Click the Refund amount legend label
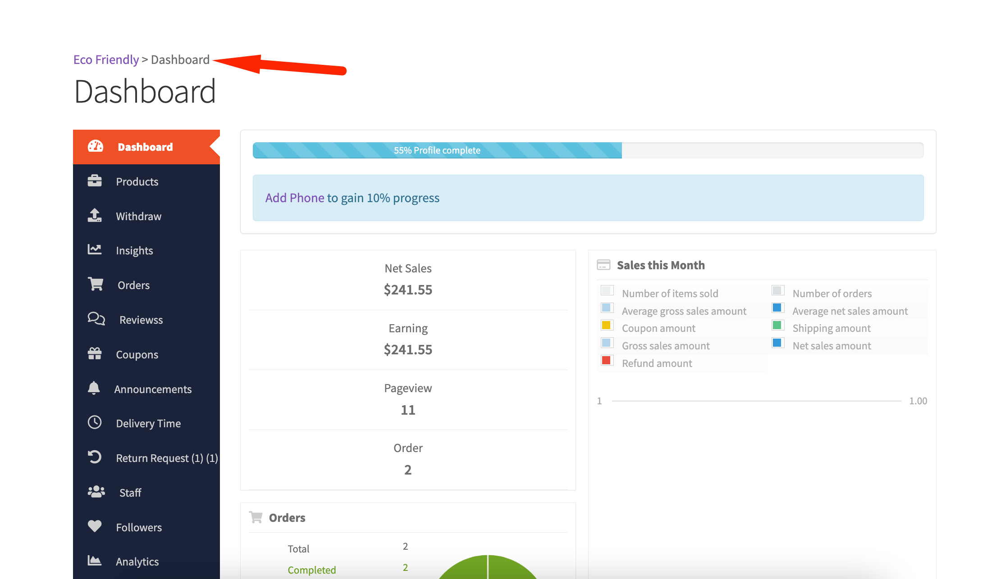Viewport: 996px width, 579px height. point(657,363)
